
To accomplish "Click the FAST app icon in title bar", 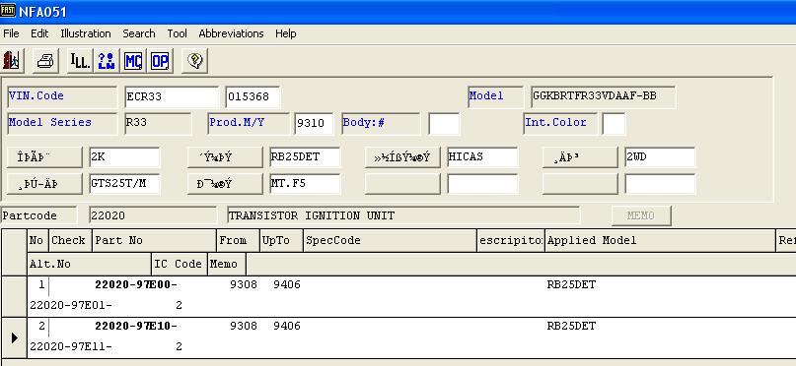I will [8, 11].
